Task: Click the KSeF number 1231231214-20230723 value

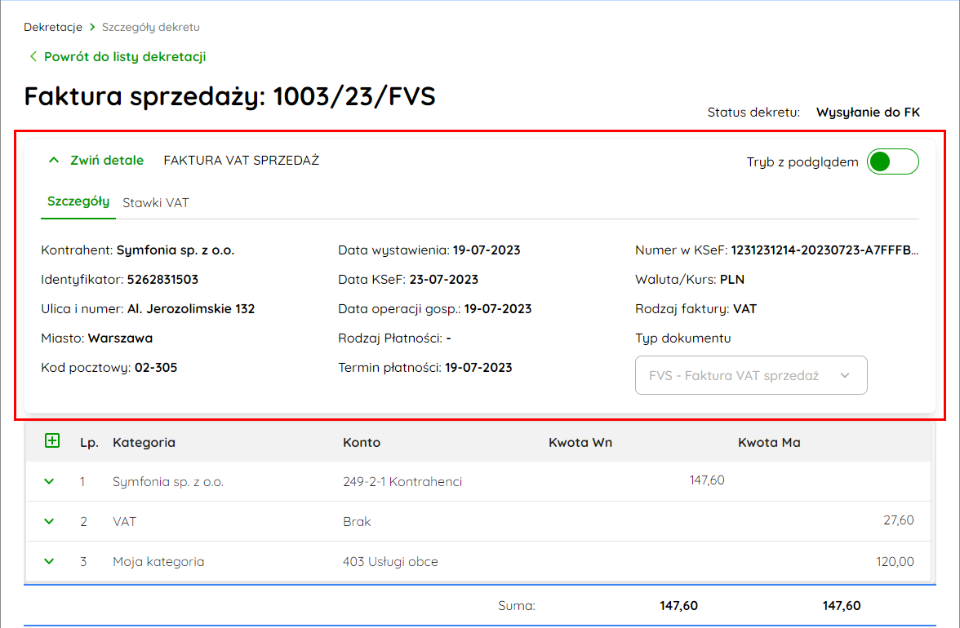Action: (824, 250)
